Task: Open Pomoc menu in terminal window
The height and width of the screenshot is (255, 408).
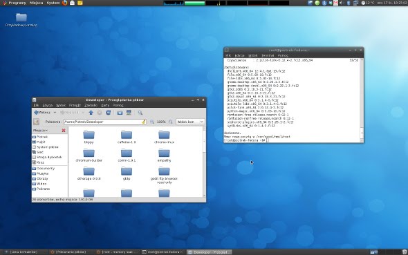Action: coord(283,55)
